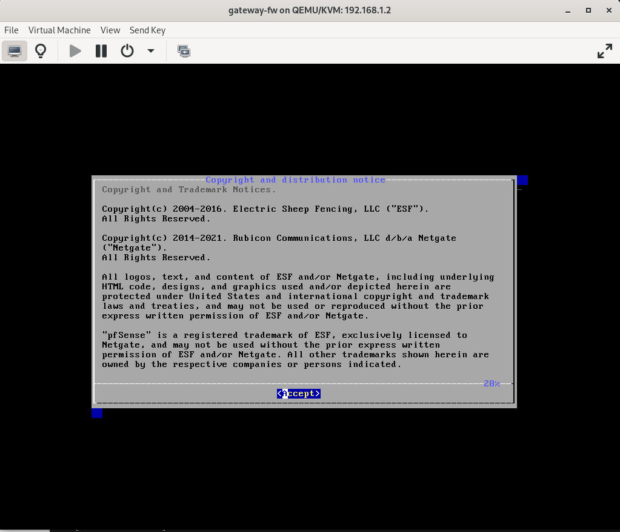Close the gateway-fw window

click(x=609, y=11)
